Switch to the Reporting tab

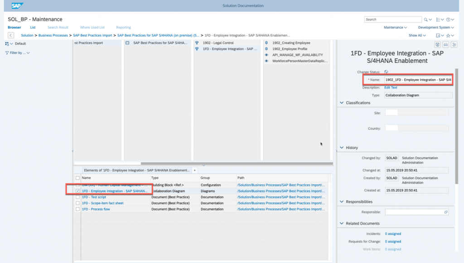(x=123, y=28)
